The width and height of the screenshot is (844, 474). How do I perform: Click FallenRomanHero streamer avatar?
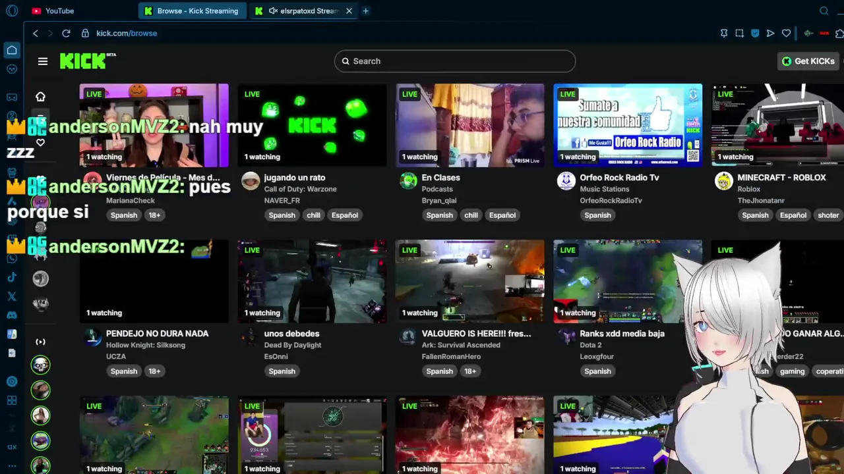[x=408, y=337]
